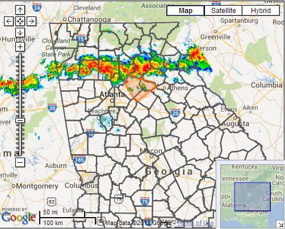Click the center/return to last result button
Image resolution: width=285 pixels, height=229 pixels.
point(20,21)
